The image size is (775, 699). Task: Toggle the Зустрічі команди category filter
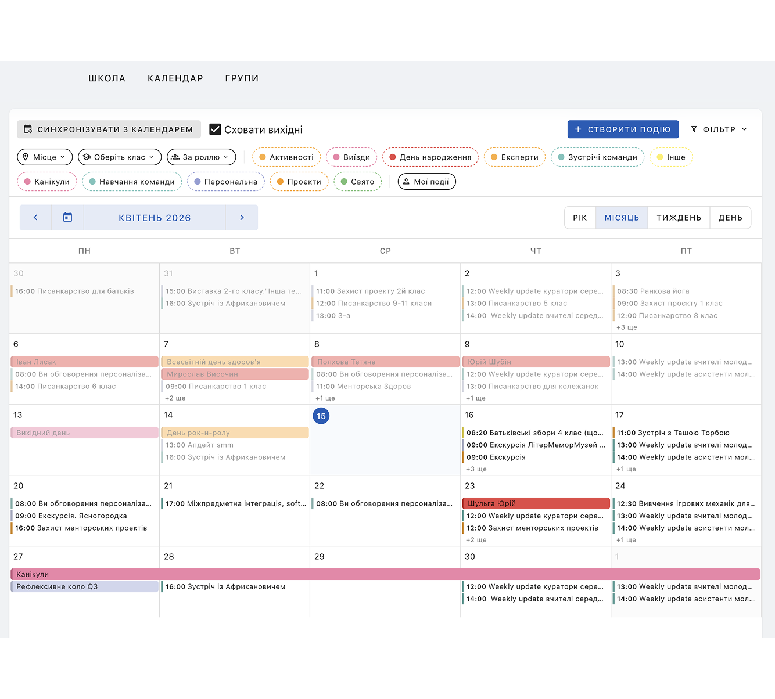598,157
